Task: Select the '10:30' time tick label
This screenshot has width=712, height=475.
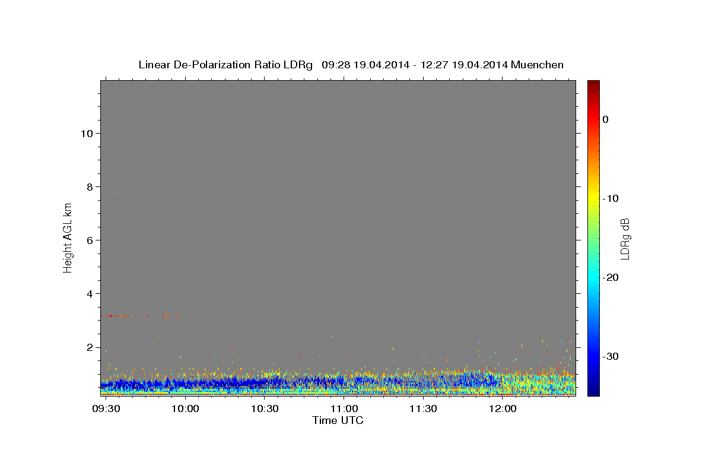Action: [265, 410]
